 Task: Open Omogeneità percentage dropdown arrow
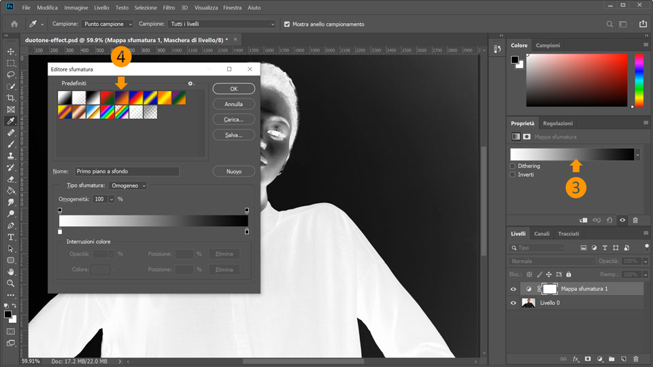click(111, 199)
